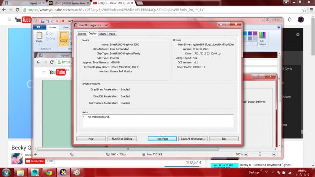Open Becky G channel avatar thumbnail
Image resolution: width=315 pixels, height=177 pixels.
pyautogui.click(x=17, y=159)
